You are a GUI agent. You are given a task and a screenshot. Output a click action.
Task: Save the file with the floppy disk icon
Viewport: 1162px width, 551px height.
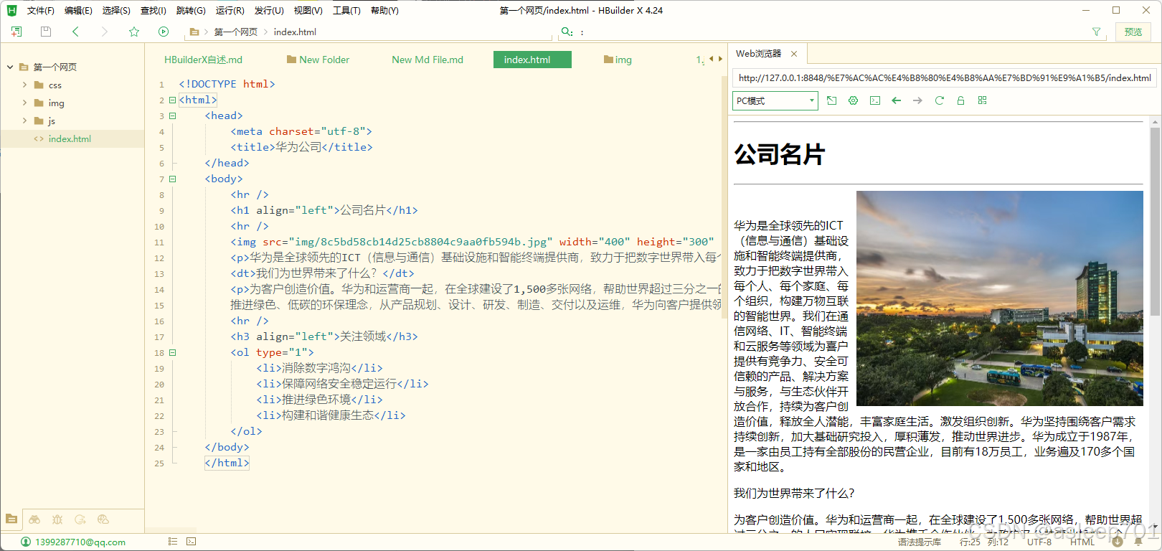46,32
